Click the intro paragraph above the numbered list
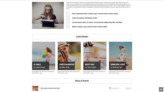Image resolution: width=164 pixels, height=92 pixels. [98, 6]
